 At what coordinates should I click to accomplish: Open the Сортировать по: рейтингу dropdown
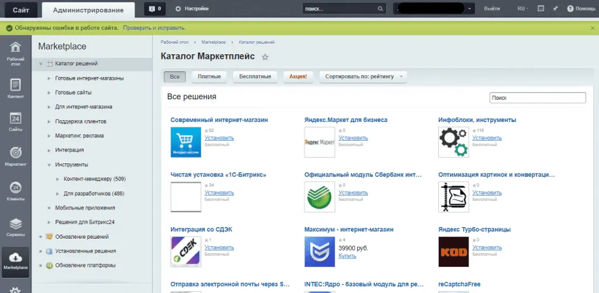363,76
